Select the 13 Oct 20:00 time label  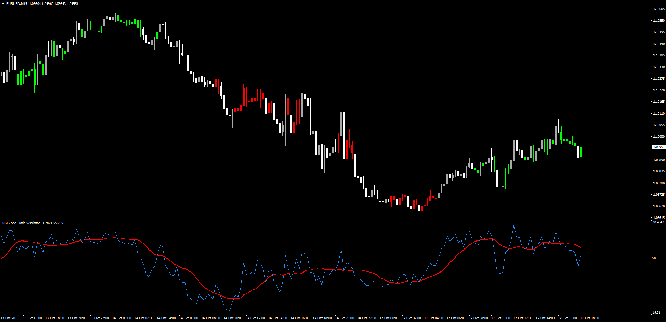pos(77,318)
